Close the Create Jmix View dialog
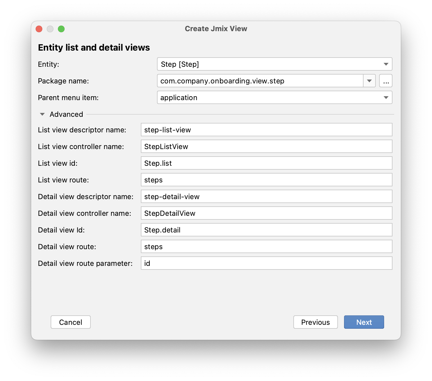The width and height of the screenshot is (432, 381). pyautogui.click(x=39, y=29)
